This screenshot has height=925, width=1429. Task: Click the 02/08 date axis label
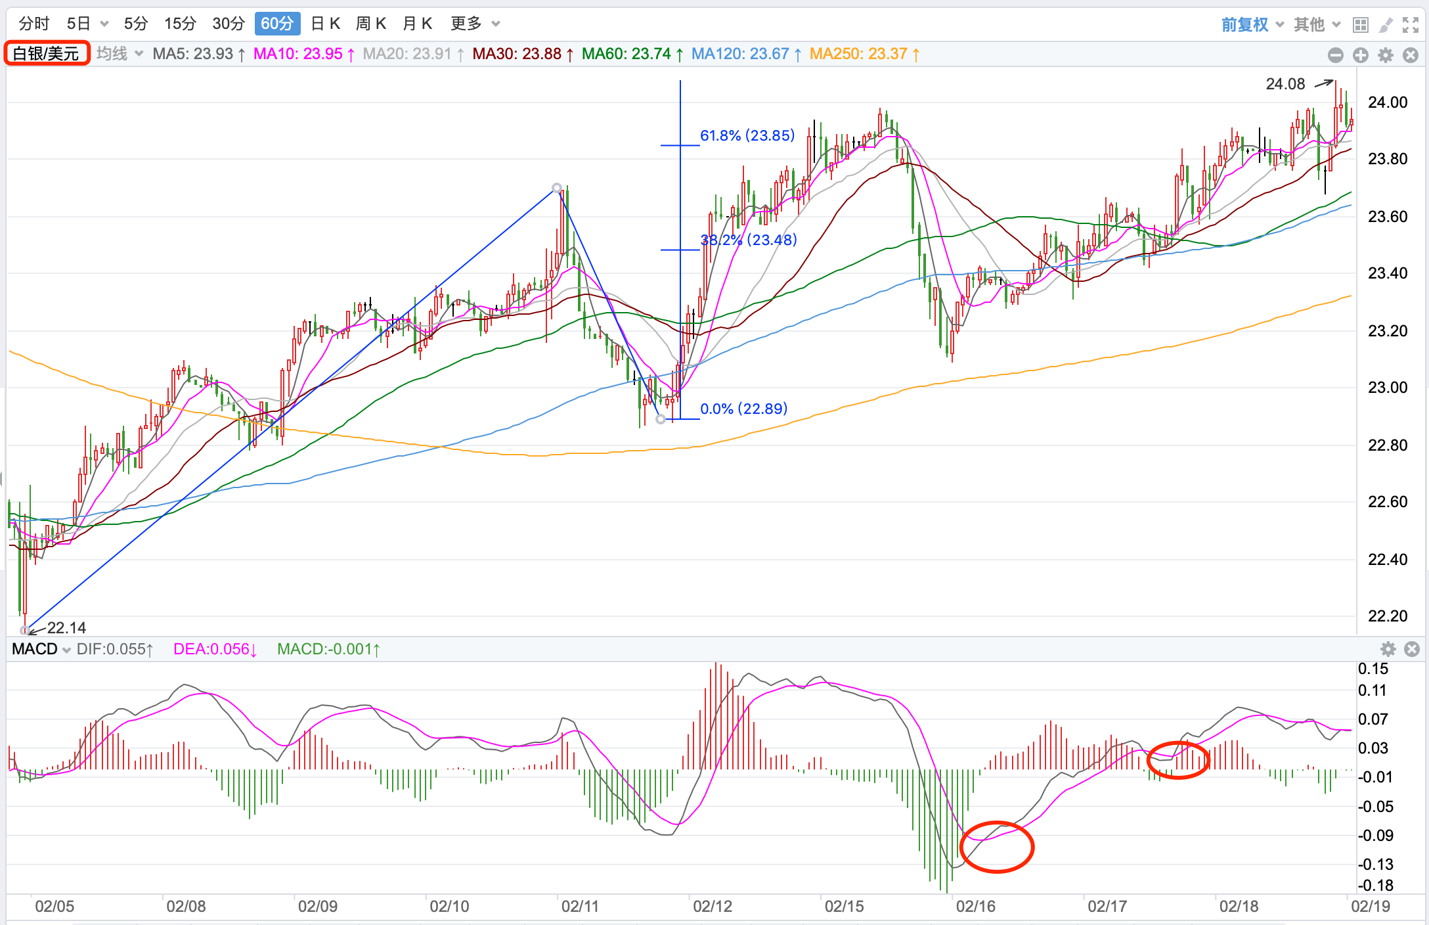click(186, 907)
